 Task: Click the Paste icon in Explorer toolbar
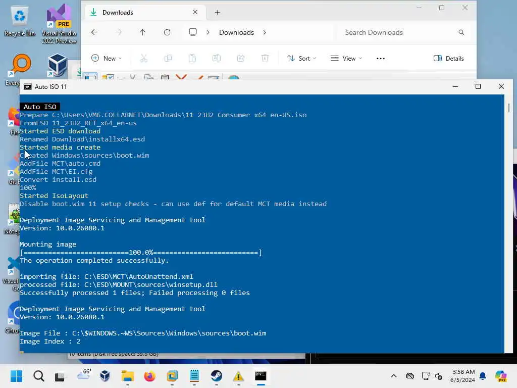pos(192,59)
